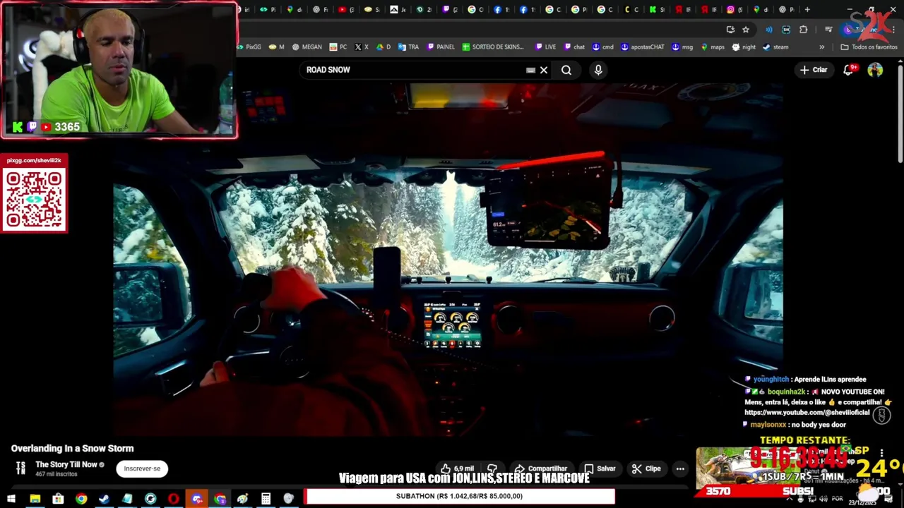Image resolution: width=904 pixels, height=508 pixels.
Task: Switch to the Instagram browser tab
Action: pyautogui.click(x=735, y=9)
